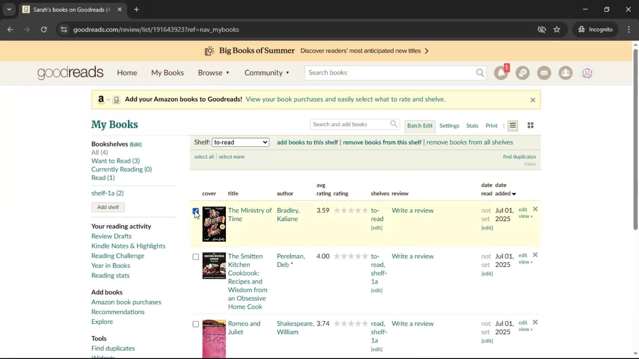Open the user profile avatar menu

[587, 73]
